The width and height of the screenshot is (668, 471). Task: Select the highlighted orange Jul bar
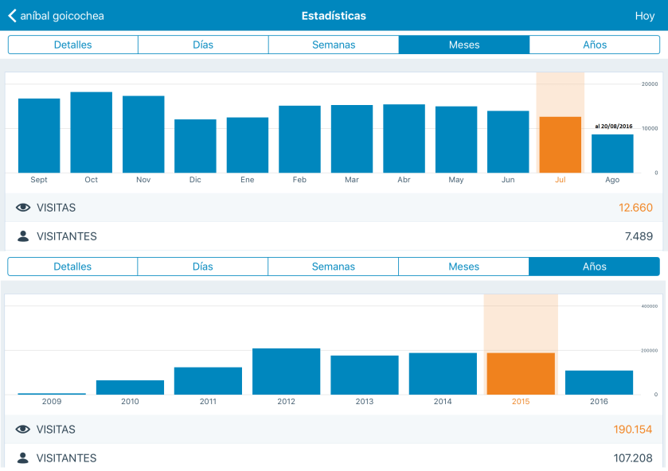pos(561,145)
